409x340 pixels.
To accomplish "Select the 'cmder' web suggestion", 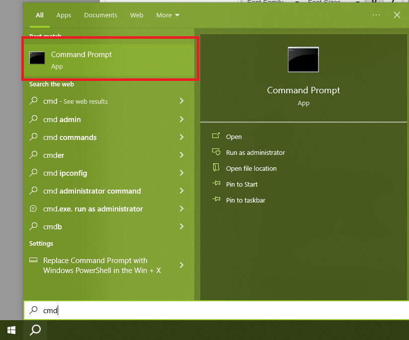I will coord(109,155).
